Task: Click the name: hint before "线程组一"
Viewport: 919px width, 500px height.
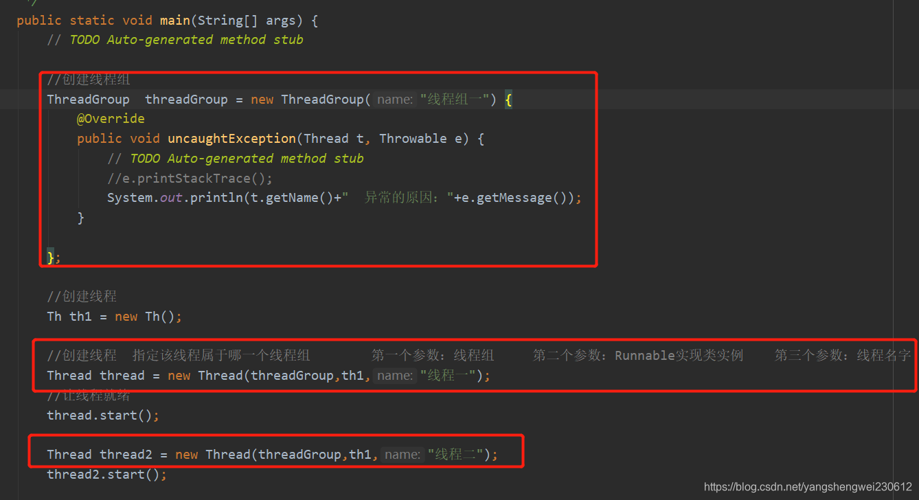Action: [395, 100]
